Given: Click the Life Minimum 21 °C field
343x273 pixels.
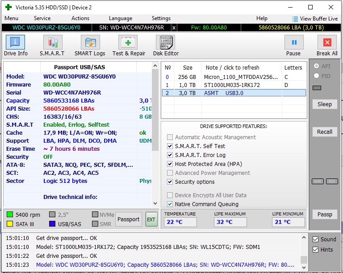Looking at the screenshot, I should pos(289,222).
